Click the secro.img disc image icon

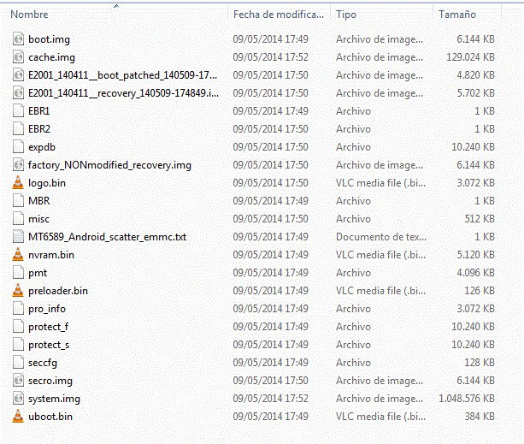click(x=20, y=381)
